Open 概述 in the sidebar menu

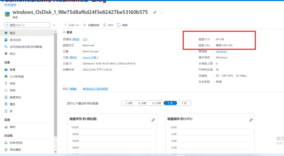[x=27, y=33]
